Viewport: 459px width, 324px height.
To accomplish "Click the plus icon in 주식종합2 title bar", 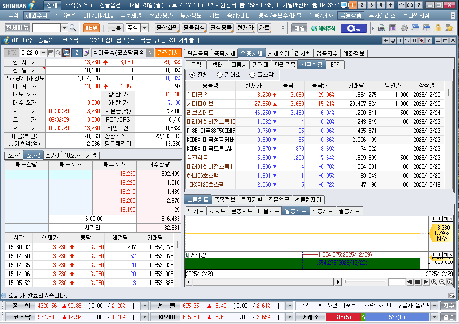I will point(386,41).
